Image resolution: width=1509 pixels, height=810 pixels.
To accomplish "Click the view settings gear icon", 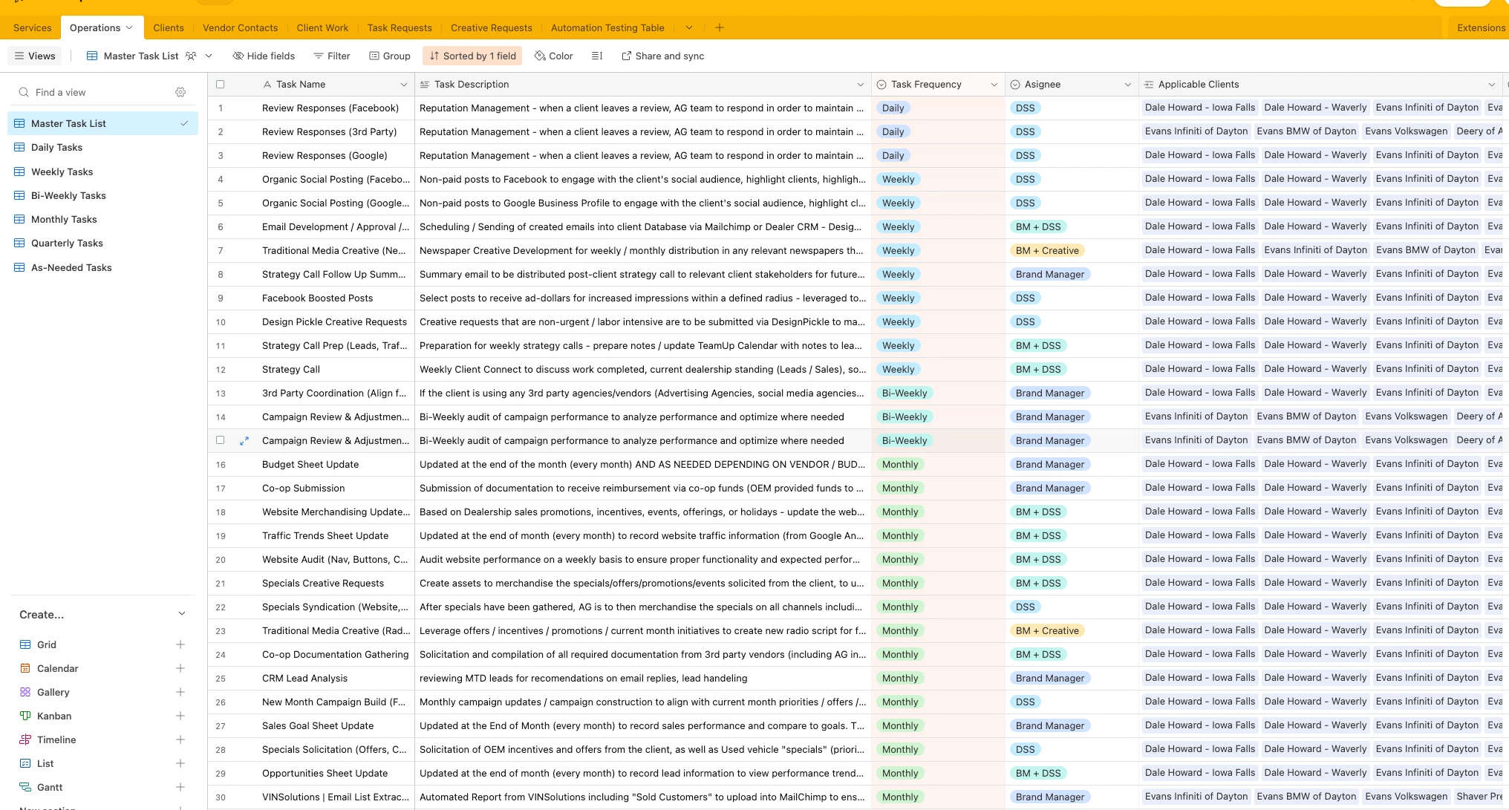I will (x=180, y=92).
